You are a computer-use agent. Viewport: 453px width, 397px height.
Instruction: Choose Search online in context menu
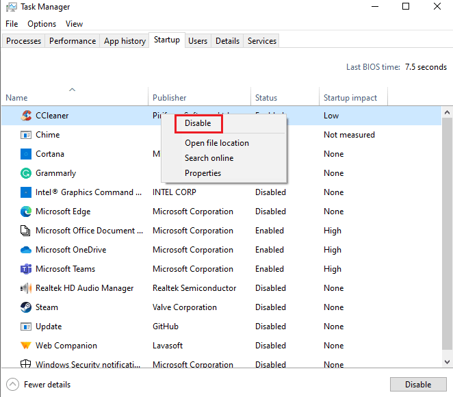tap(209, 158)
